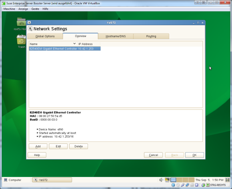This screenshot has width=232, height=189.
Task: Click the shared folders indicator icon
Action: [192, 185]
